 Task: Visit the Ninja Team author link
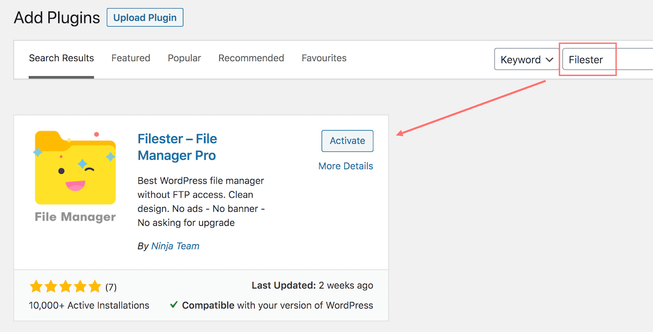click(175, 246)
